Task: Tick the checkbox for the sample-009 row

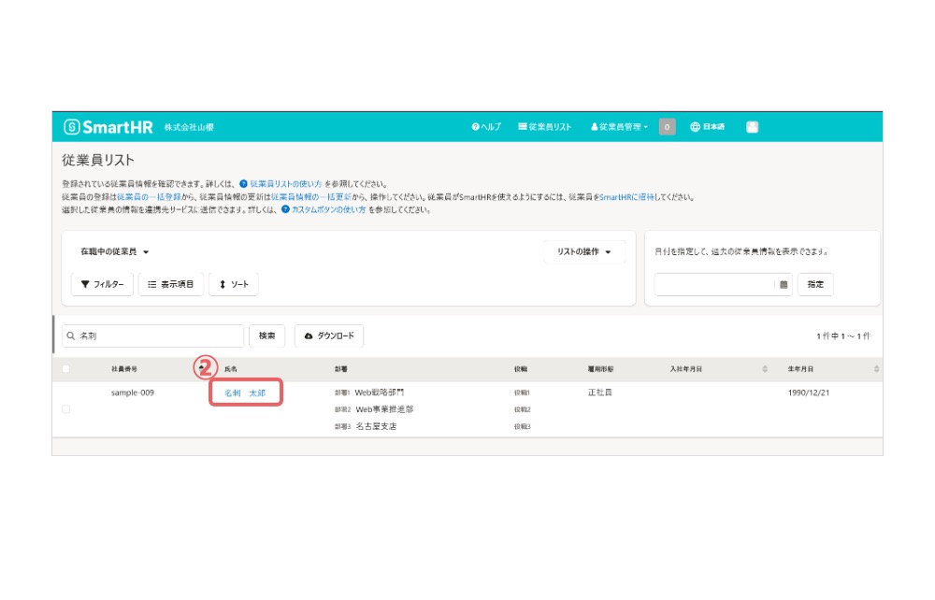Action: [x=66, y=409]
